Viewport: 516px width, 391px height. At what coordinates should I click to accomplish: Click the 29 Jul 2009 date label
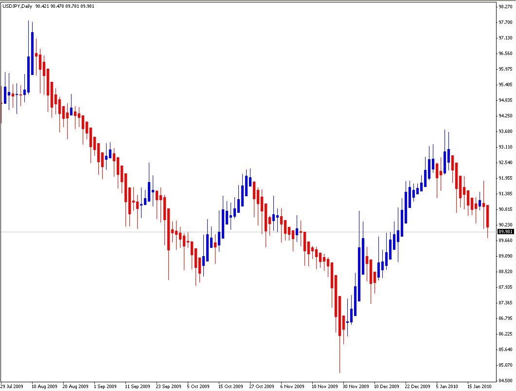tap(12, 386)
